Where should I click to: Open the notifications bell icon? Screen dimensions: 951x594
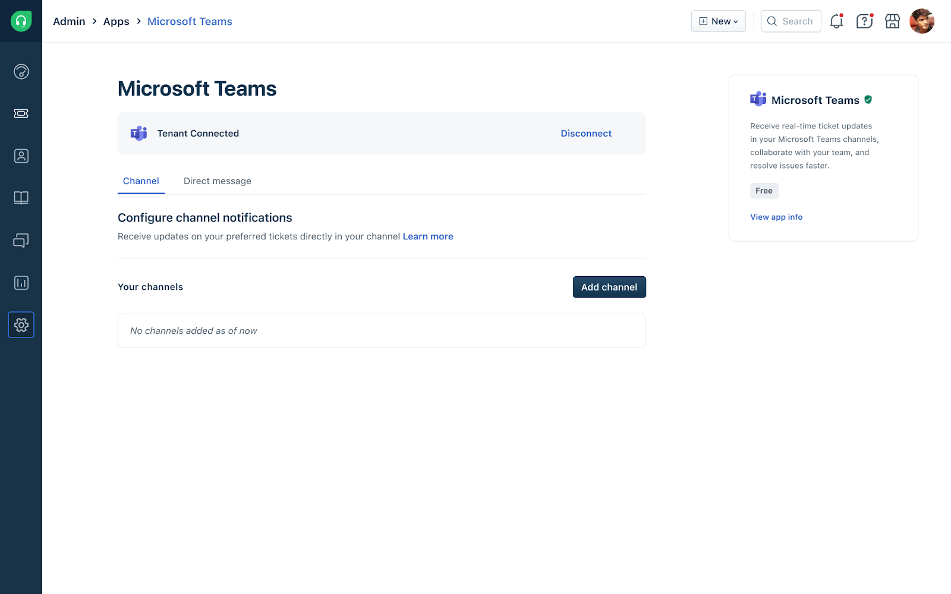[837, 21]
